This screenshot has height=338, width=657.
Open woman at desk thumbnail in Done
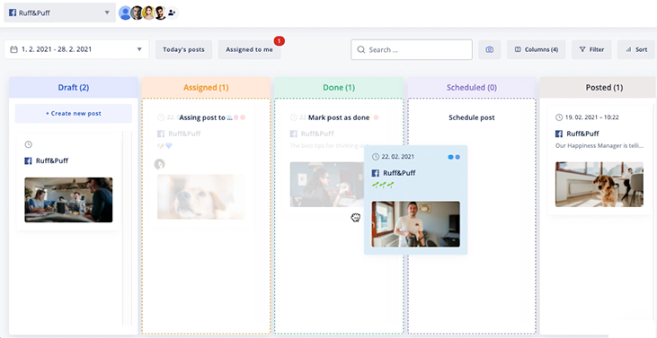(327, 185)
